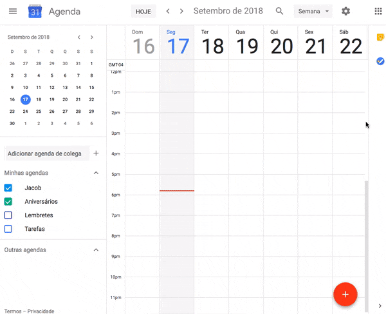Go to previous week in toolbar
The image size is (386, 314).
(x=168, y=11)
